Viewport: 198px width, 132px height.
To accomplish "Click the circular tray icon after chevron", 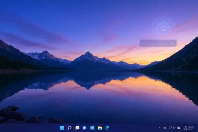I will [165, 128].
